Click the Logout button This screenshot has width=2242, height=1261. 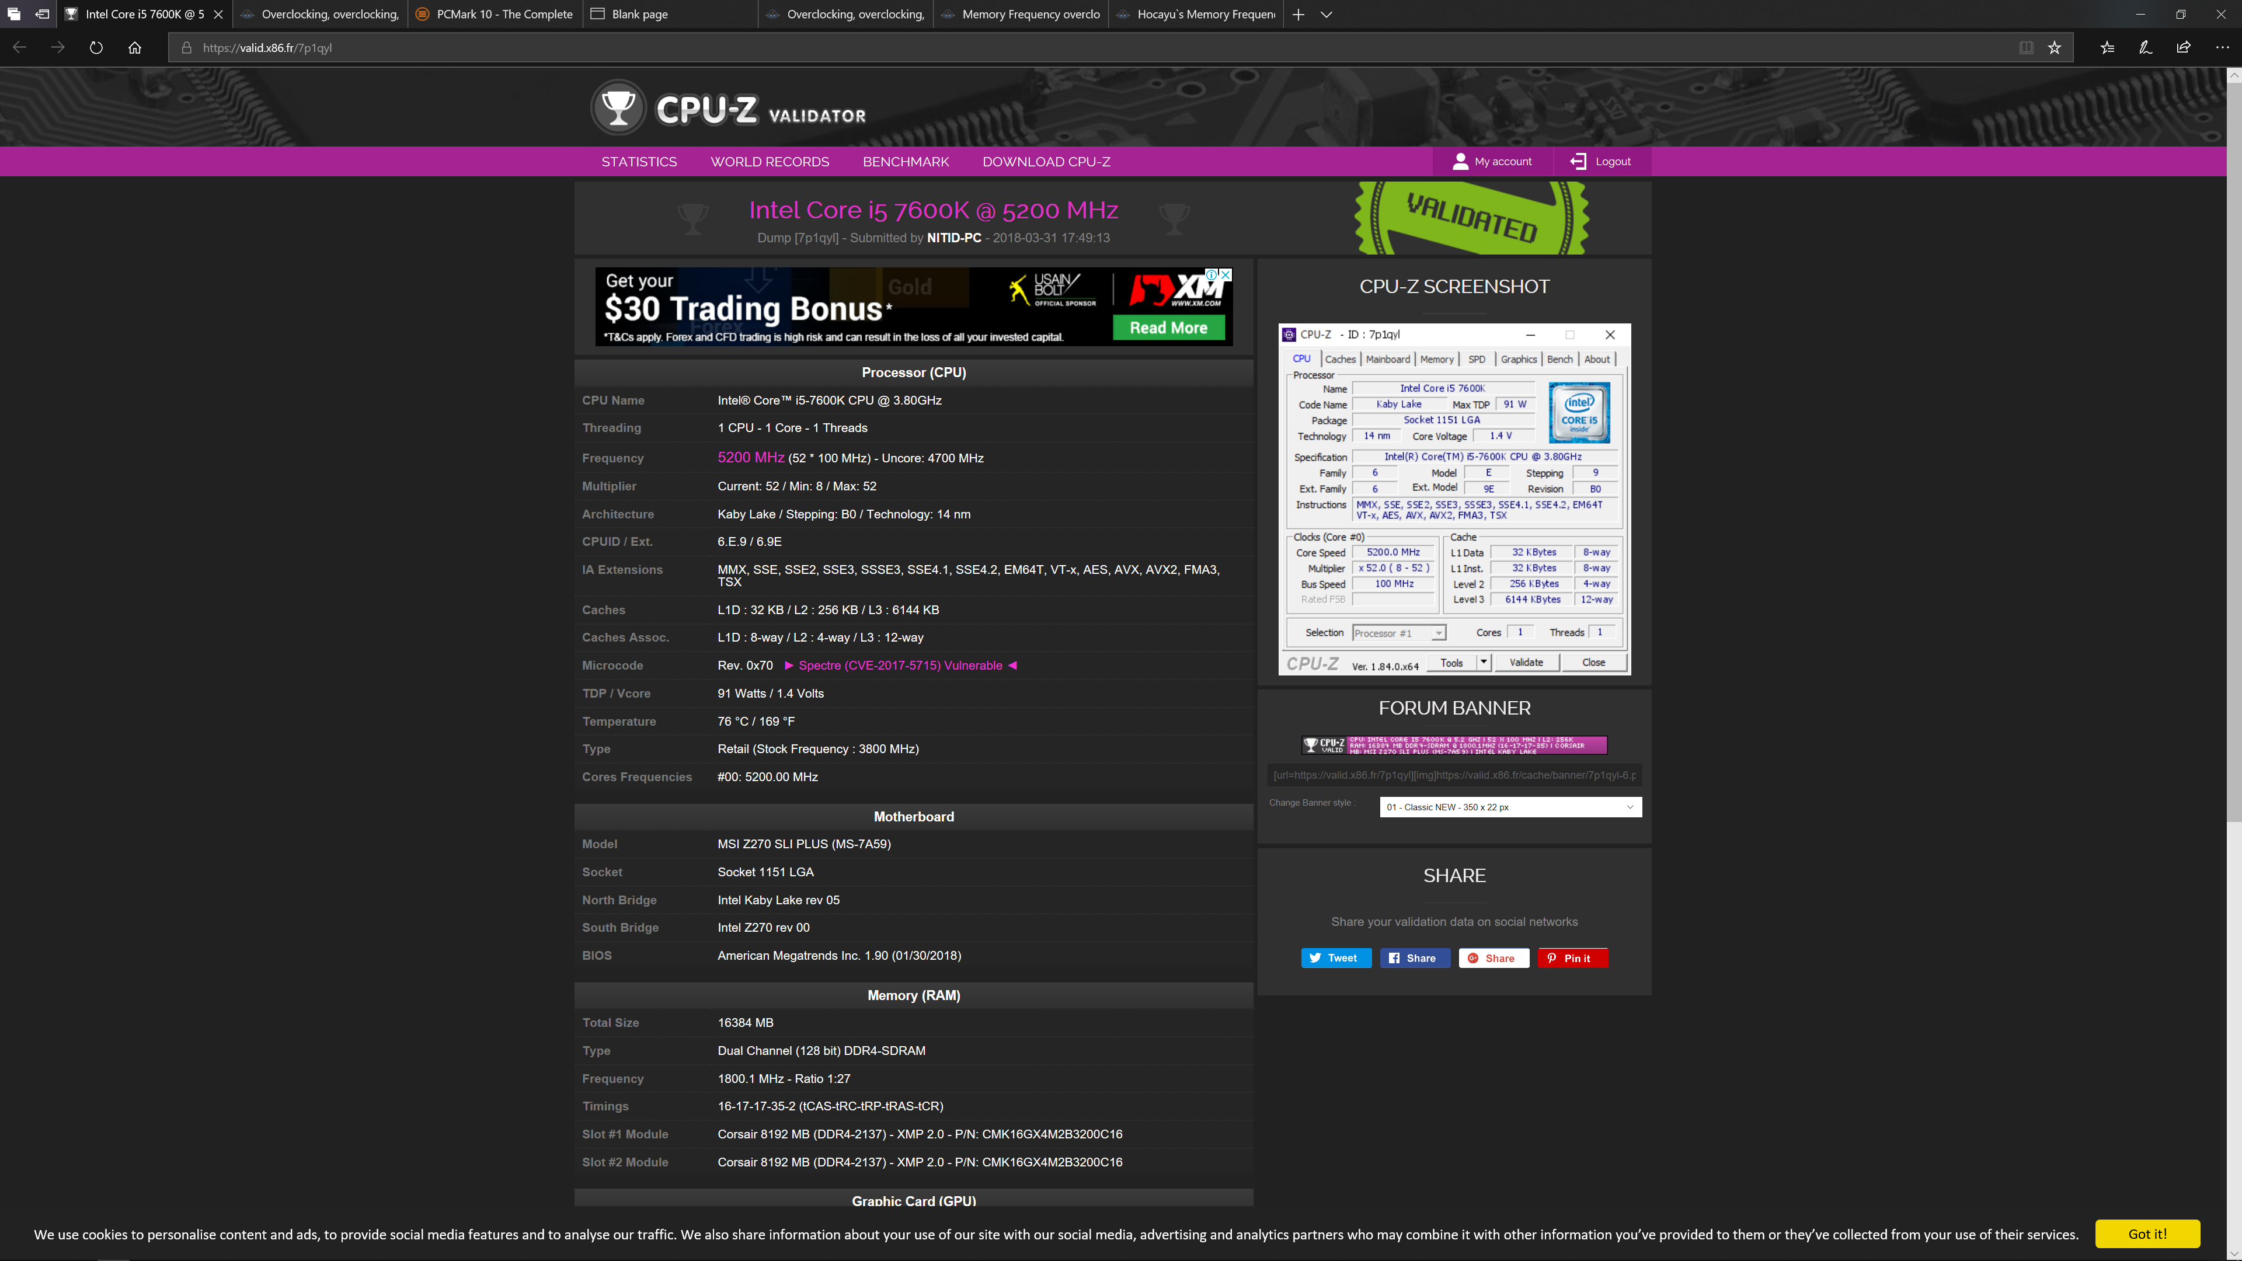click(x=1600, y=161)
